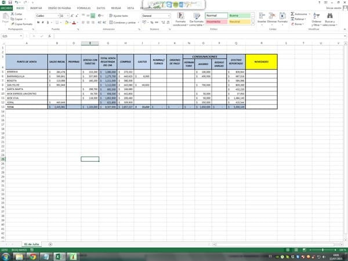
Task: Open Chrome from the taskbar
Action: 33,257
